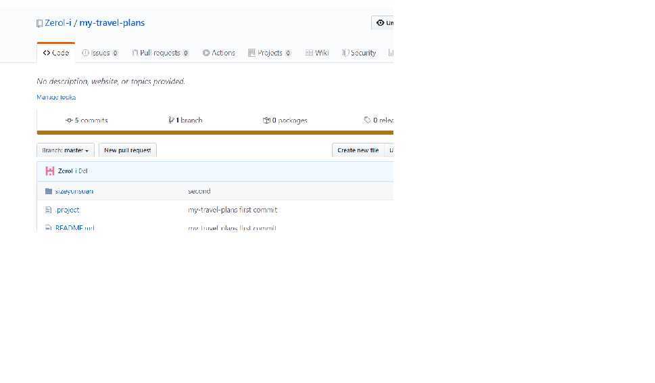This screenshot has height=383, width=655.
Task: Go to the Actions tab
Action: 219,53
